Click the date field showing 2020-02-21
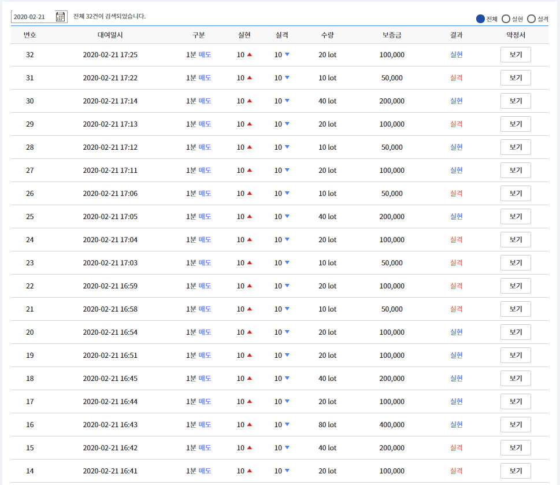The width and height of the screenshot is (560, 485). click(x=39, y=17)
